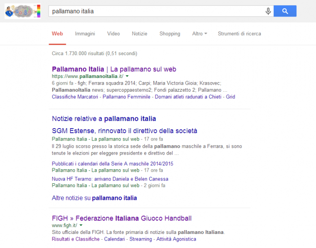Open the Attività Agonistica sitelink
Viewport: 316px width, 248px height.
176,239
